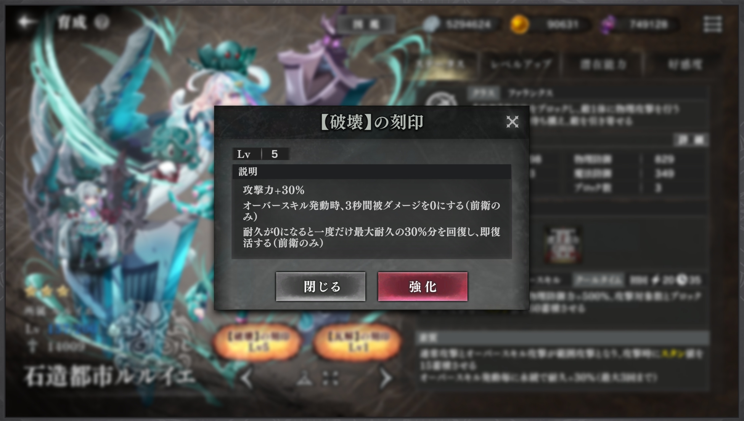The height and width of the screenshot is (421, 744).
Task: Tap the silver stone currency icon
Action: pos(431,24)
